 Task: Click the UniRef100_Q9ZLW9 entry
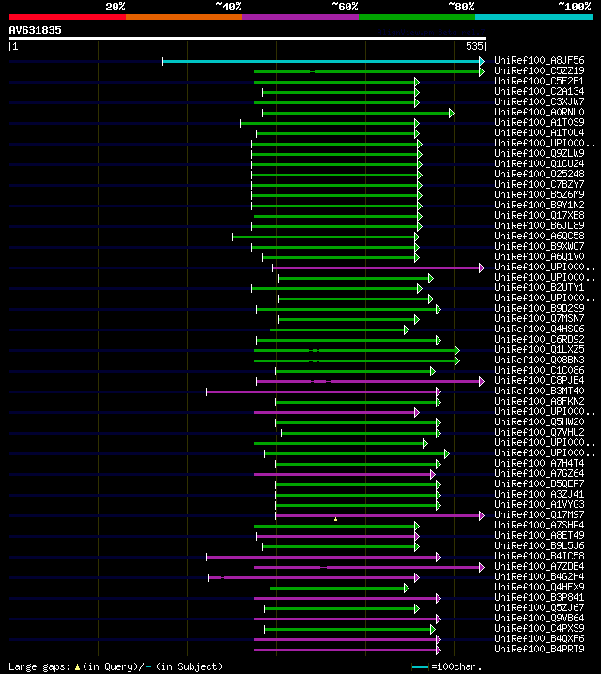tap(539, 153)
